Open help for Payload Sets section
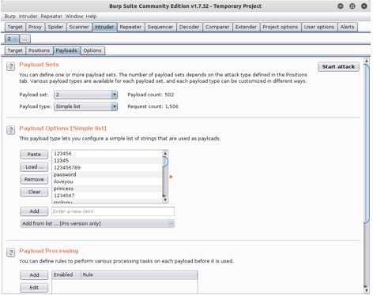Screen dimensions: 373x295 coord(10,66)
